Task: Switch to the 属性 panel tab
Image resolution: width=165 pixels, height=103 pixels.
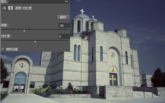Action: click(x=4, y=2)
